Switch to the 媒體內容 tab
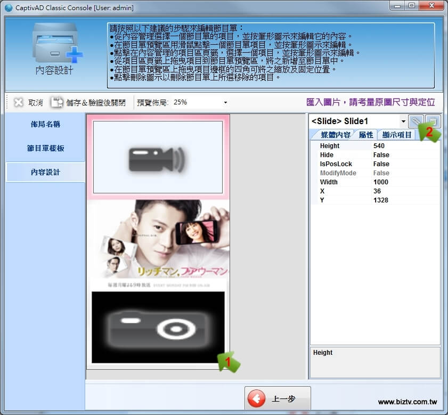 click(331, 135)
